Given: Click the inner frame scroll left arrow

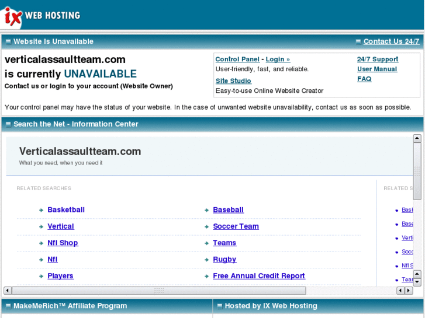Looking at the screenshot, I should 400,291.
